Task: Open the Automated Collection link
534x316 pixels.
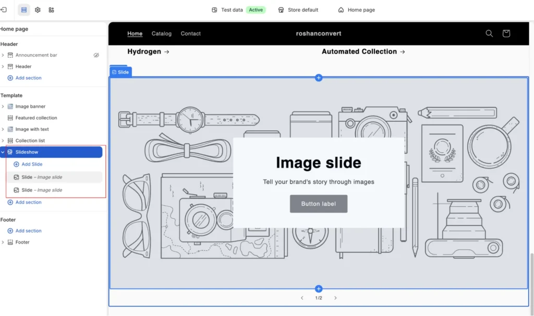Action: click(x=363, y=52)
